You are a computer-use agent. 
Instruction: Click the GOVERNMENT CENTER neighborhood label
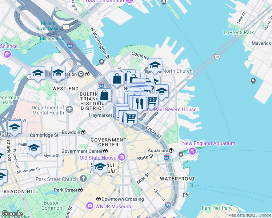(108, 142)
